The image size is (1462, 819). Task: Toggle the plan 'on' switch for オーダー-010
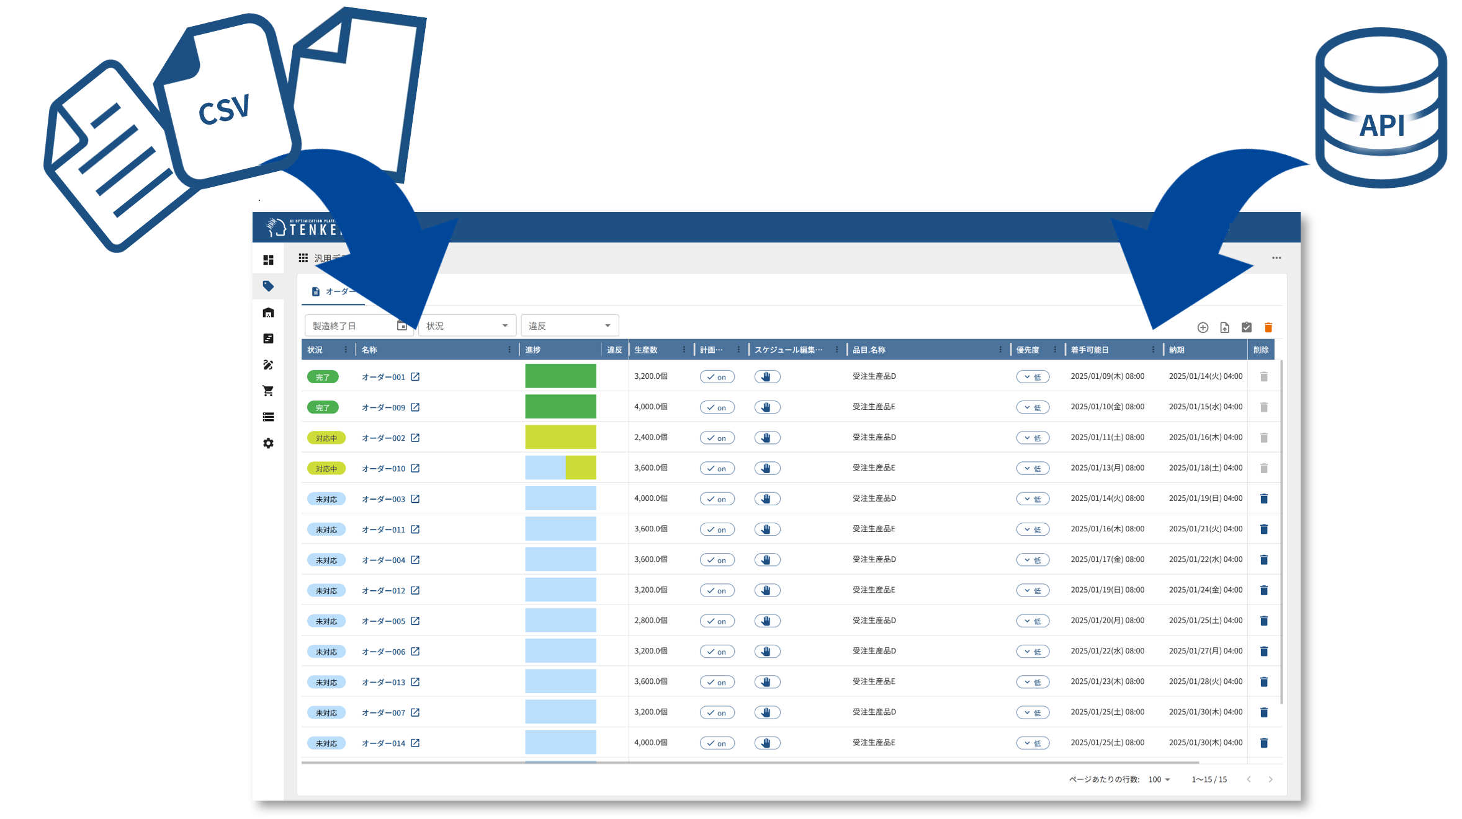pyautogui.click(x=717, y=469)
